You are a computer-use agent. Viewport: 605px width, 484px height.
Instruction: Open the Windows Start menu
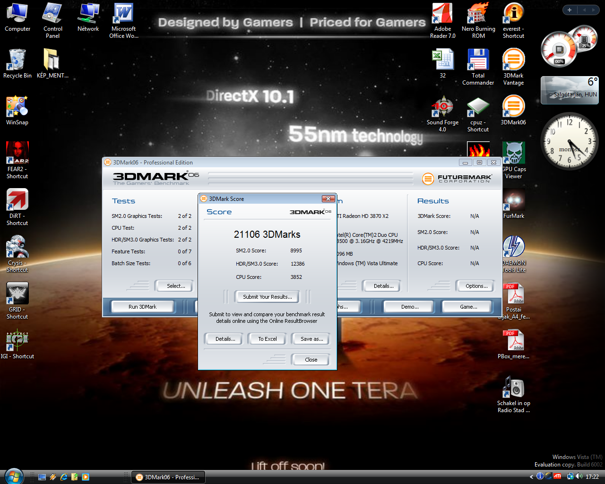coord(13,476)
